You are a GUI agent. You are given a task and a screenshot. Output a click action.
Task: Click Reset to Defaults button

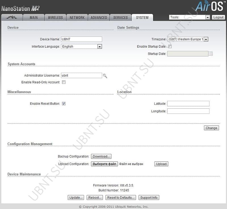pos(121,198)
